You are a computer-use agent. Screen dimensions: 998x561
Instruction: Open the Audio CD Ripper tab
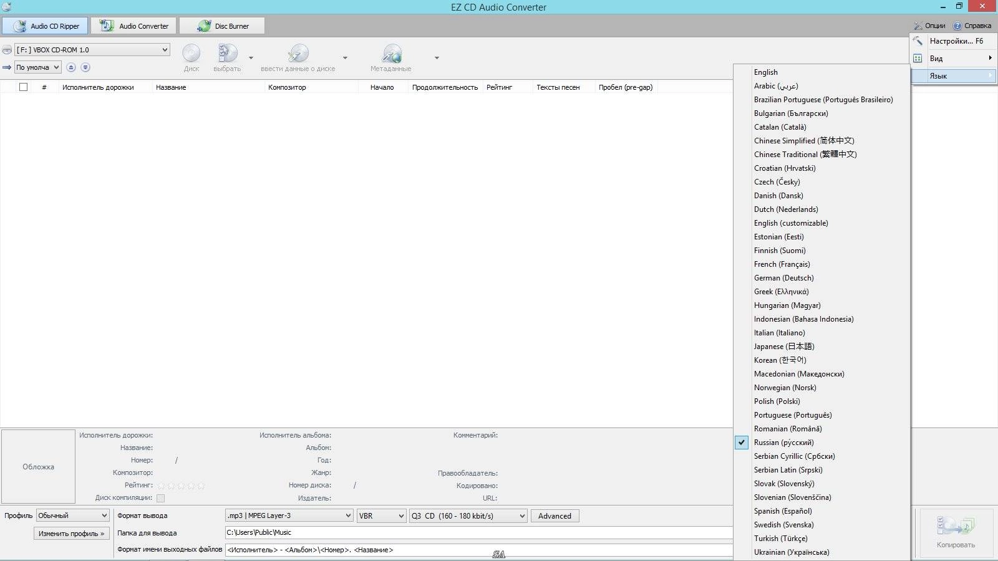coord(45,26)
